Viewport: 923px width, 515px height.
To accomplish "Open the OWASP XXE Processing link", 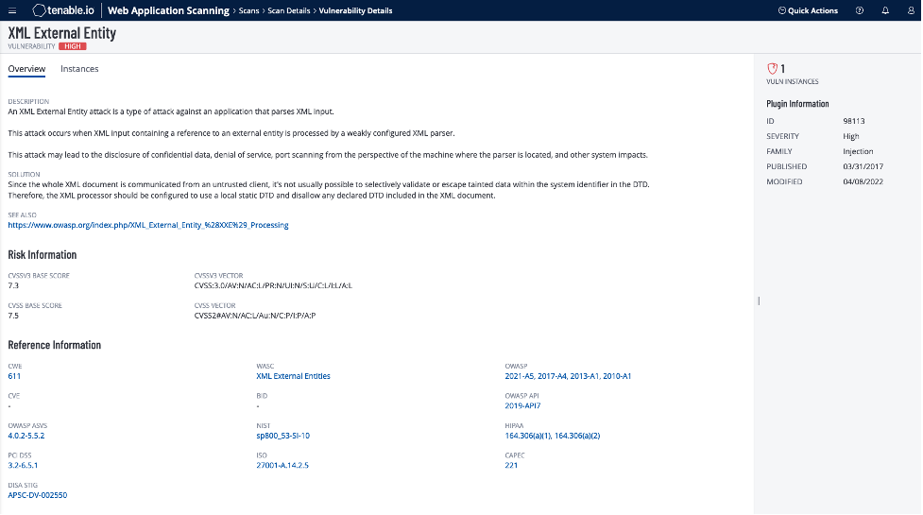I will tap(148, 225).
